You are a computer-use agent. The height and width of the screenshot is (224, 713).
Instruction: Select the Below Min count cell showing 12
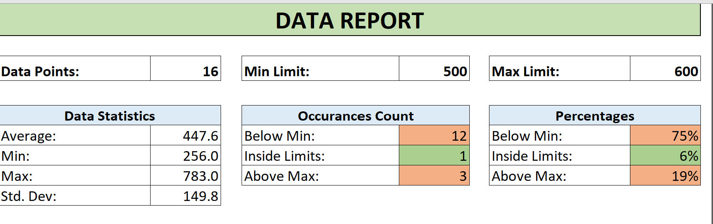(434, 136)
